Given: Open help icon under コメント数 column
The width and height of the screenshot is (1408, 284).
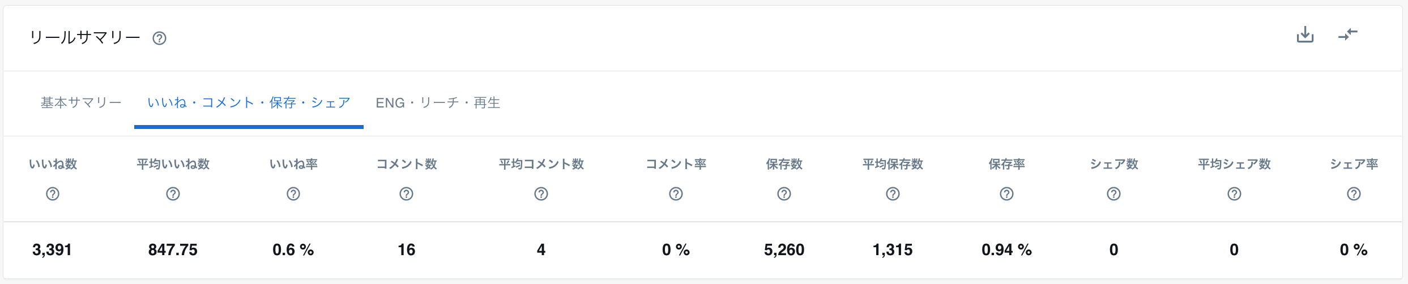Looking at the screenshot, I should [x=406, y=194].
